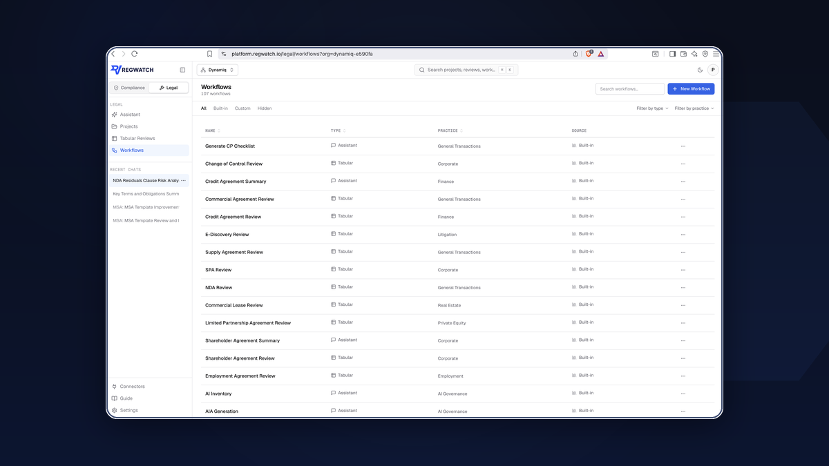Bookmark this page in the address bar

209,54
